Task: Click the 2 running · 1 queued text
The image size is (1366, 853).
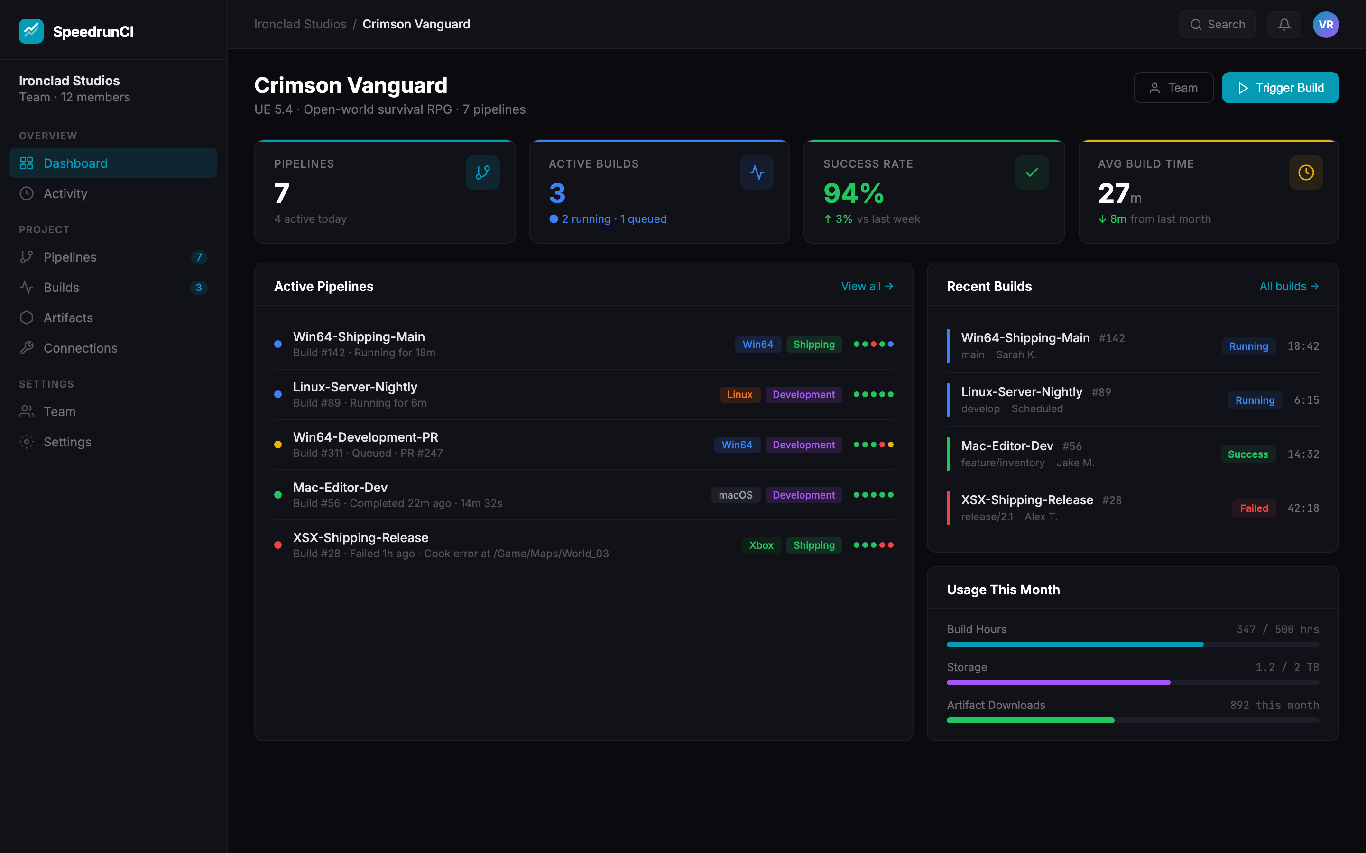Action: pos(614,219)
